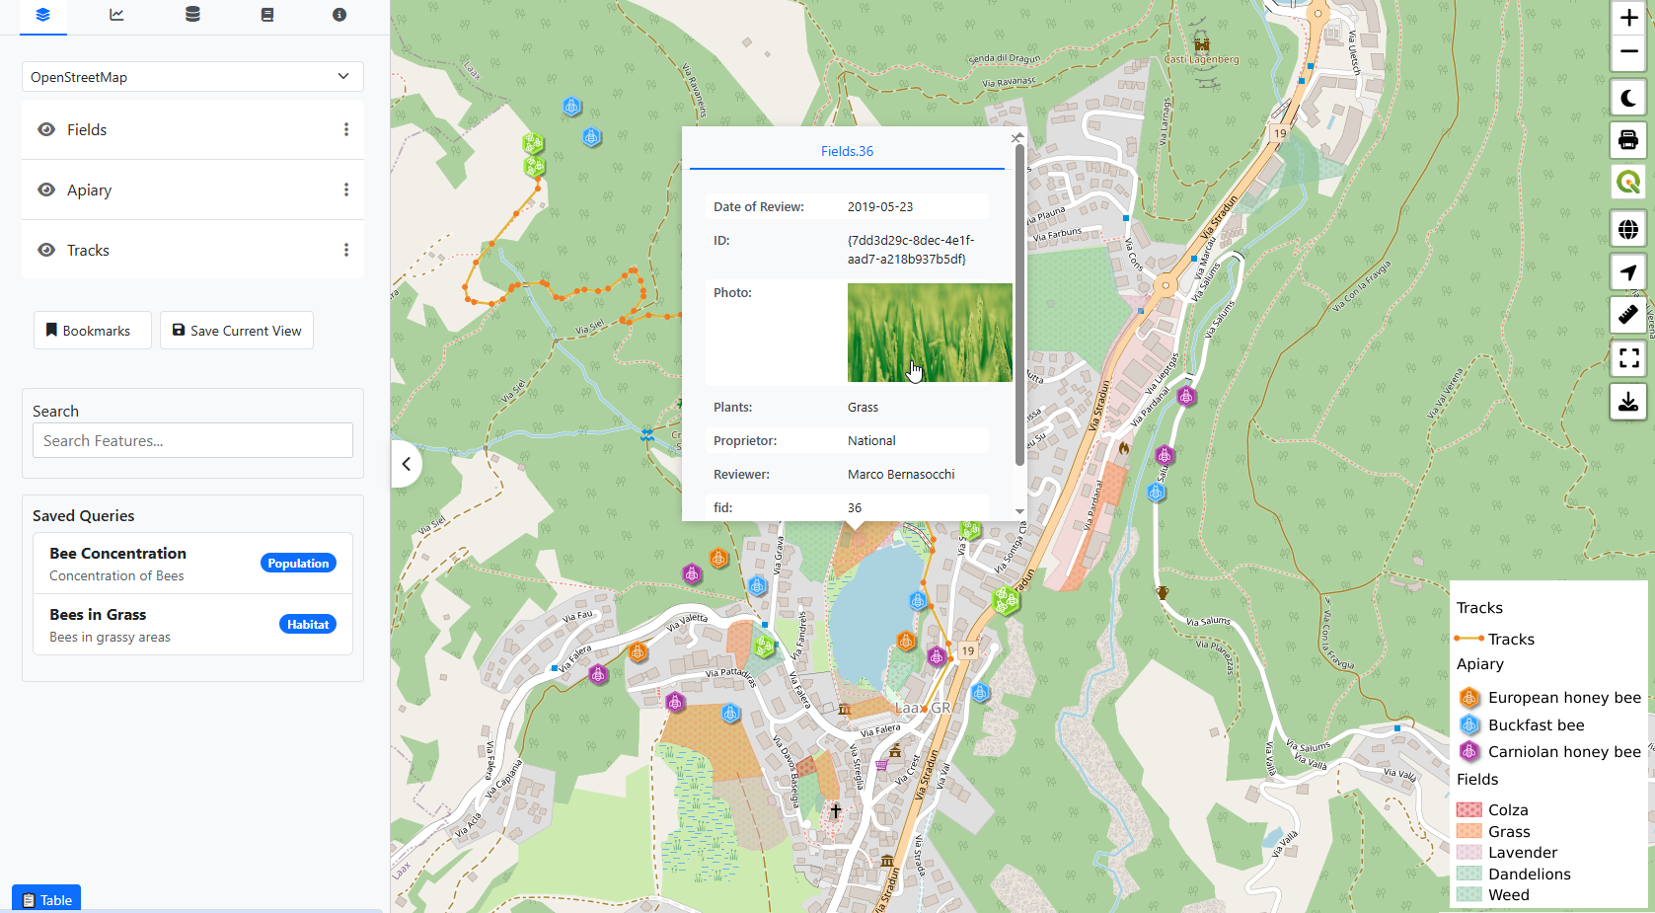
Task: Click the Habitat badge
Action: click(x=308, y=625)
